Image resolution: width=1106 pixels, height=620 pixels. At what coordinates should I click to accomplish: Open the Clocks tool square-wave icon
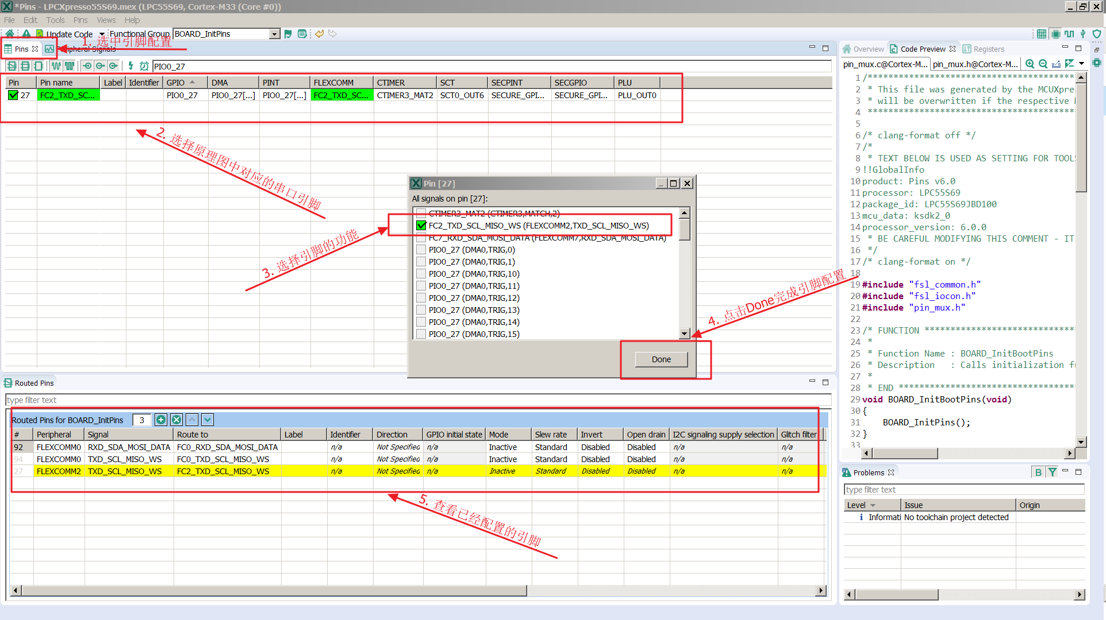1069,34
